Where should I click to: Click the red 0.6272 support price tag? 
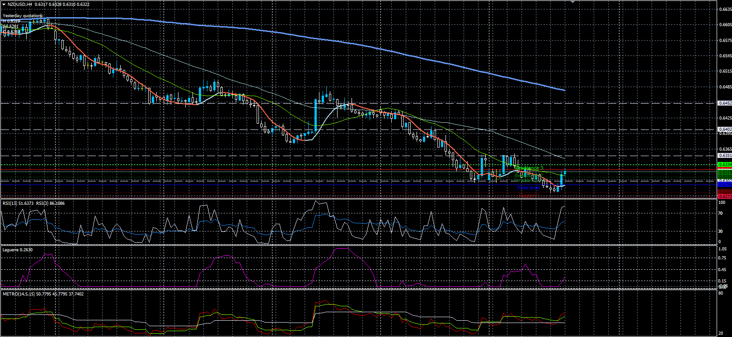pyautogui.click(x=725, y=197)
